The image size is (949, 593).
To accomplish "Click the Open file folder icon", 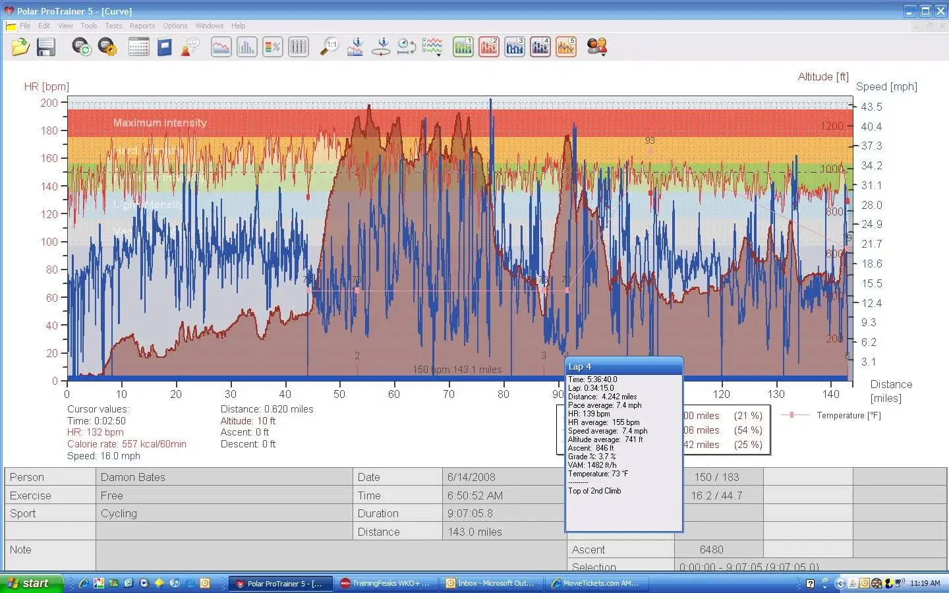I will tap(20, 47).
